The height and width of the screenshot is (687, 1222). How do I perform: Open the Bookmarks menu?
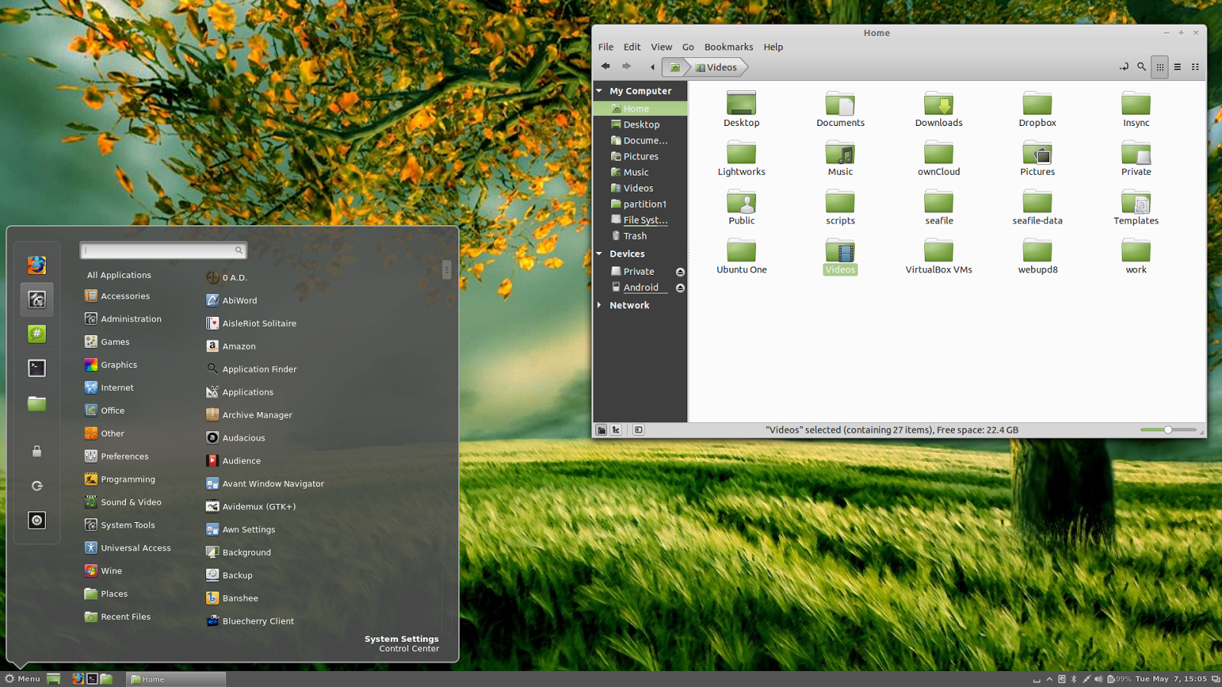(x=728, y=47)
